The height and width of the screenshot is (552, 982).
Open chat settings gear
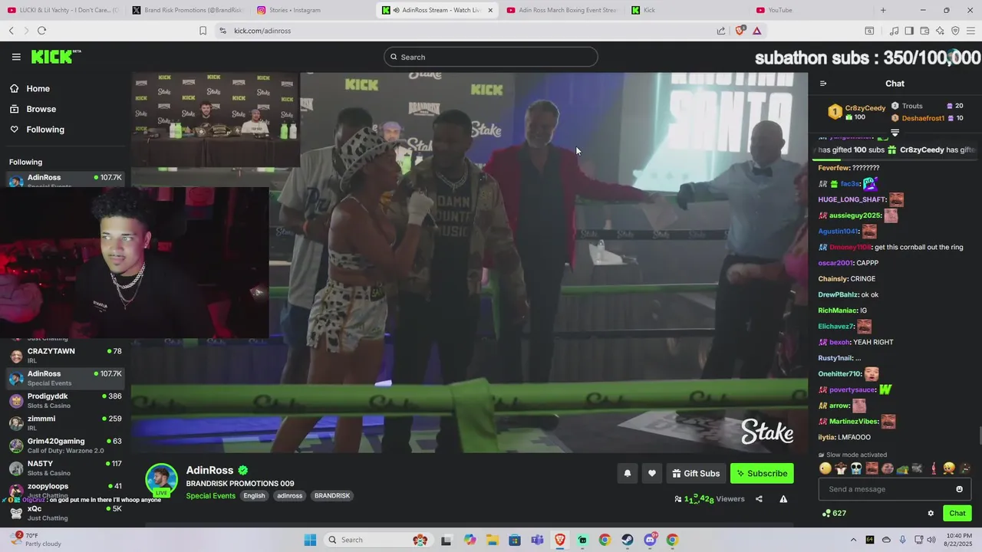[931, 514]
